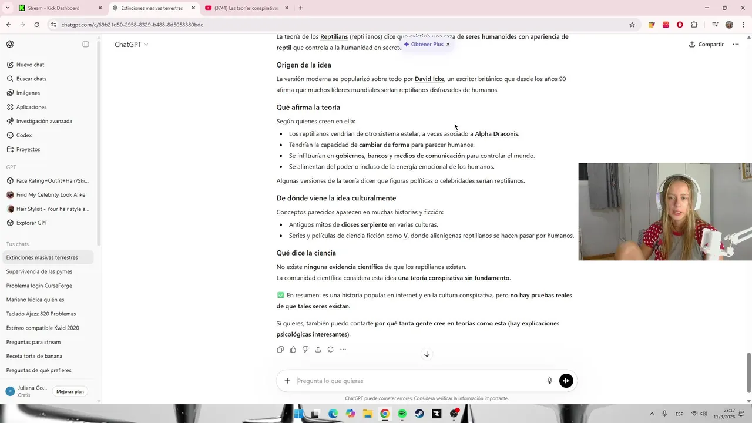Open Spotify from the taskbar

click(x=402, y=414)
